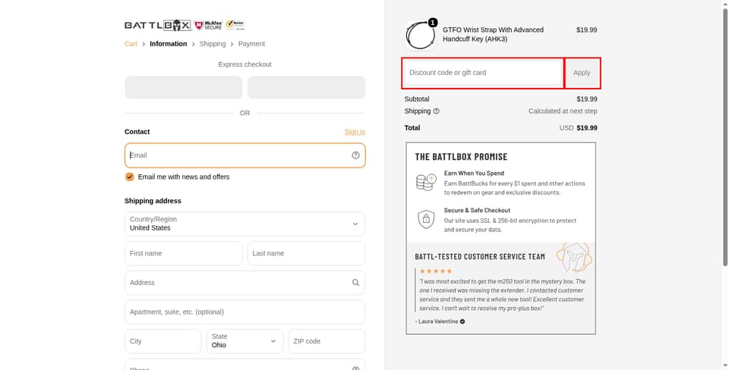This screenshot has height=370, width=729.
Task: Click the helmet headset mascot graphic
Action: pyautogui.click(x=574, y=257)
